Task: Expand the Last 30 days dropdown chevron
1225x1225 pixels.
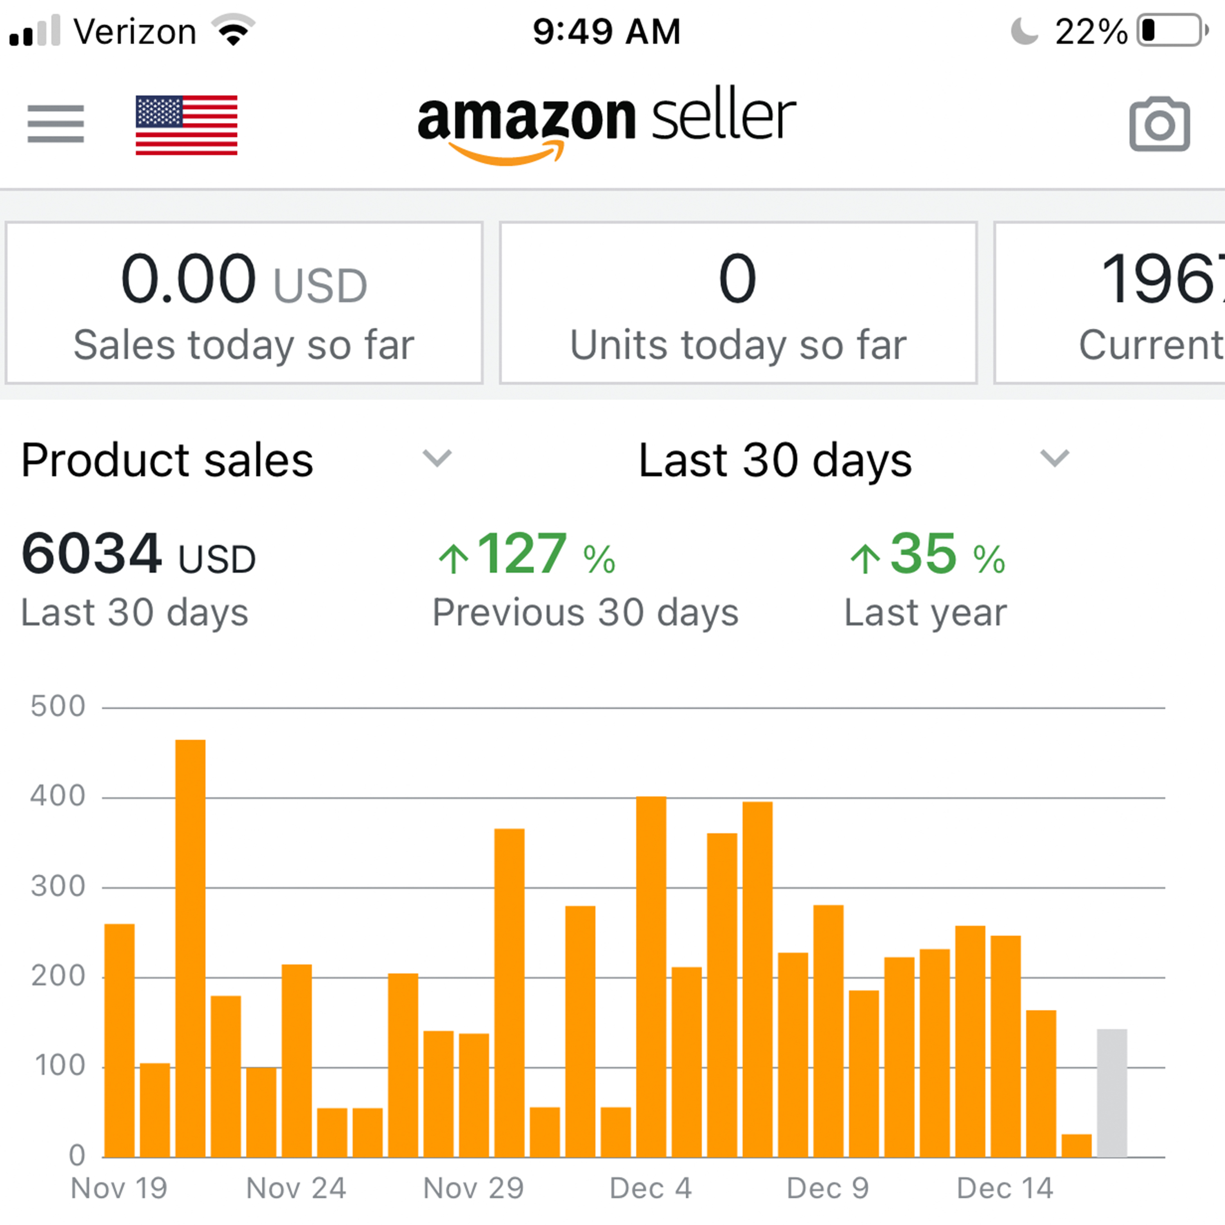Action: point(1054,458)
